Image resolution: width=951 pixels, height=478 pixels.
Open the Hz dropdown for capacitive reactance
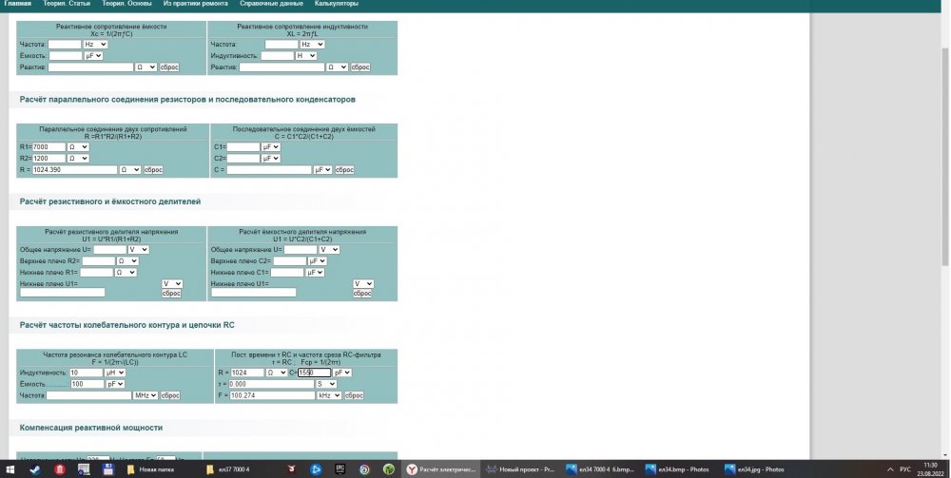click(x=95, y=44)
